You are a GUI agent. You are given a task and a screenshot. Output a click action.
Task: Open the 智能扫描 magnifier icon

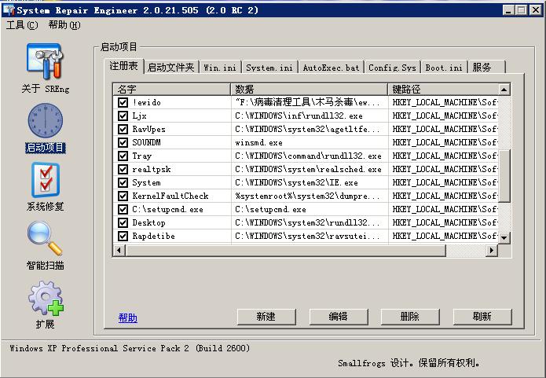[x=46, y=238]
